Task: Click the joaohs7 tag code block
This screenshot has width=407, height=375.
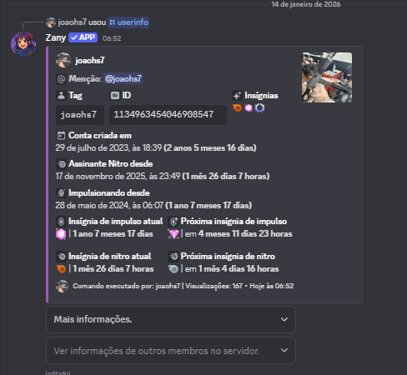Action: [80, 114]
